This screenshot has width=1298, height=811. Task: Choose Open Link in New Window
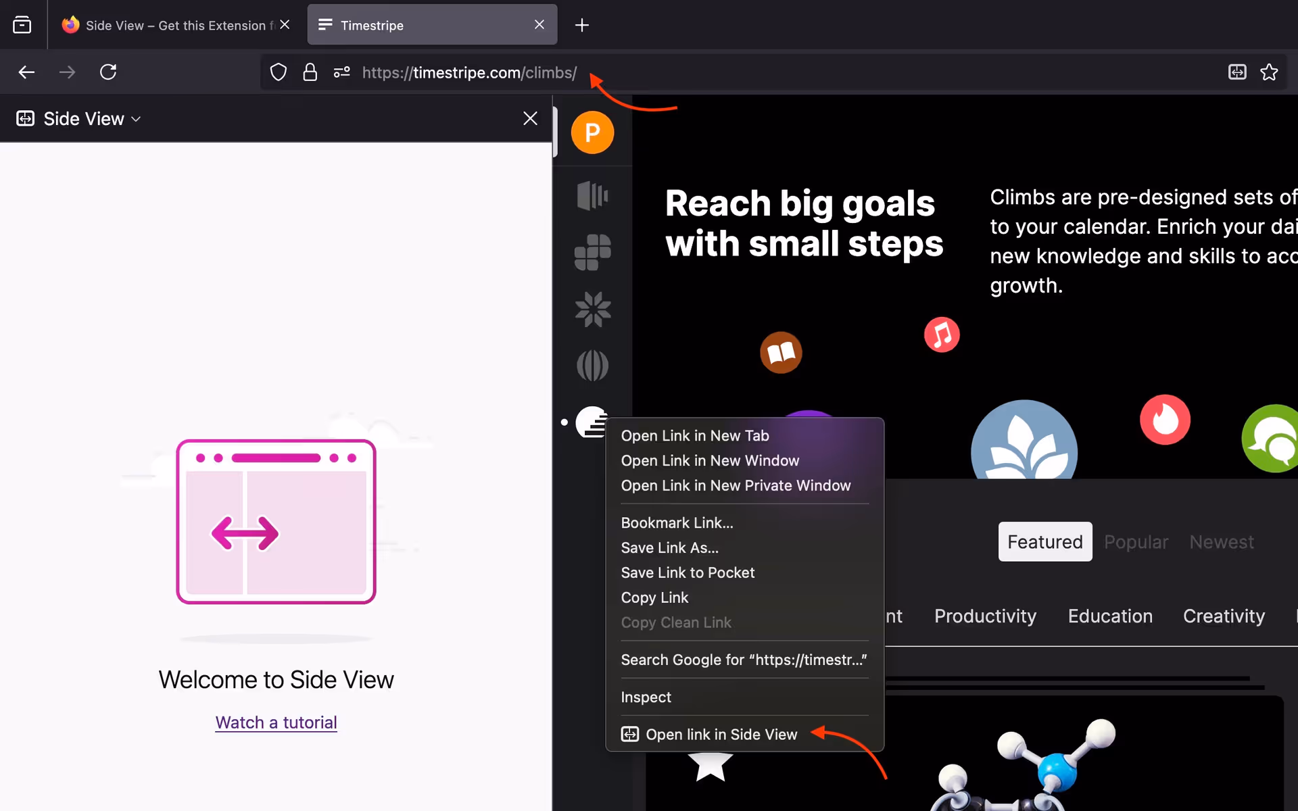pyautogui.click(x=744, y=461)
